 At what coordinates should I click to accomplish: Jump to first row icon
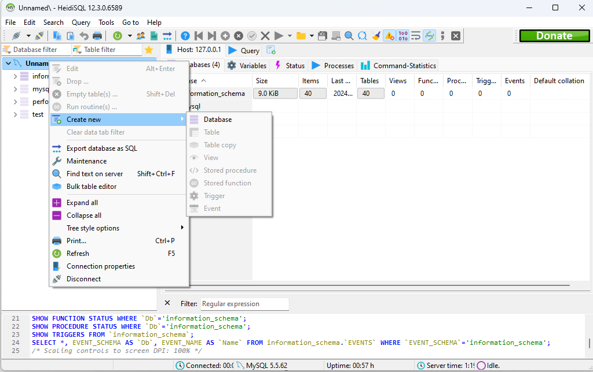[199, 36]
